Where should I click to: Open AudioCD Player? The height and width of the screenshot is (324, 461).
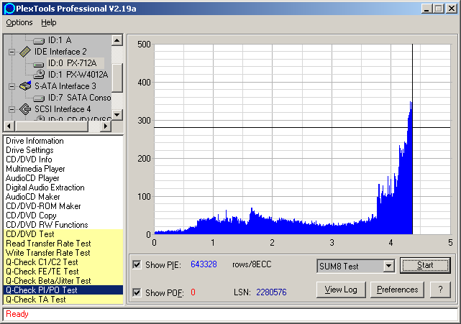point(63,178)
